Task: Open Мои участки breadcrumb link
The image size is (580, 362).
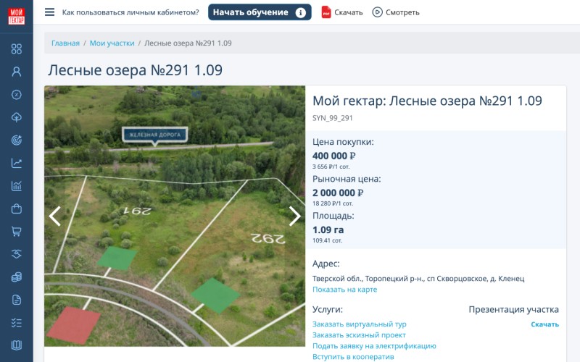Action: 112,43
